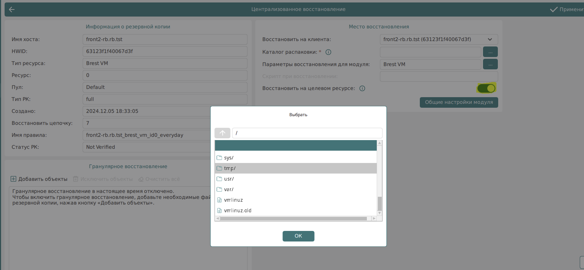Viewport: 584px width, 270px height.
Task: Select the var/ folder
Action: [x=296, y=189]
